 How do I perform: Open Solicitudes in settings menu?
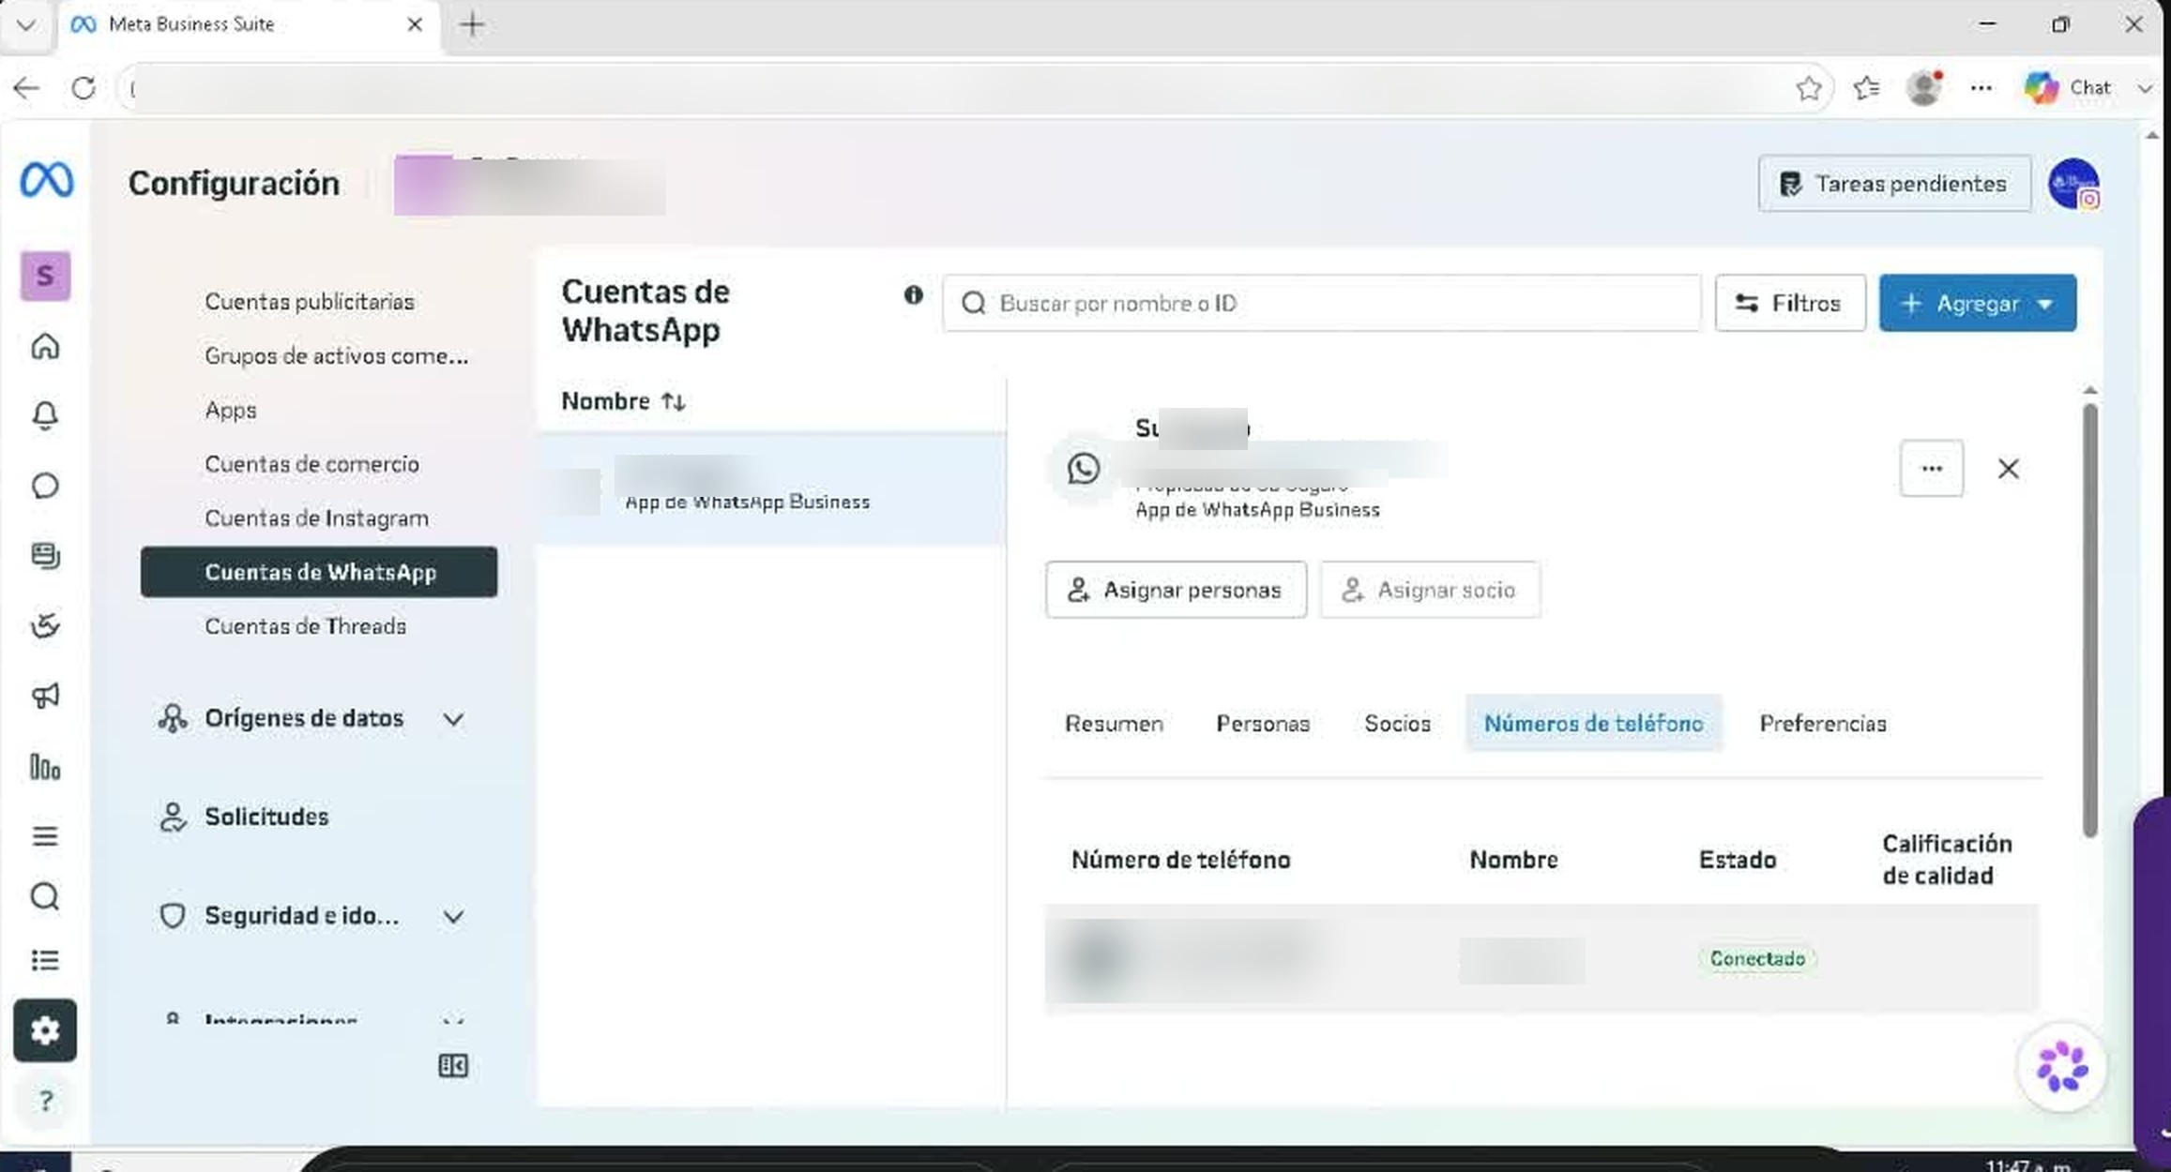coord(266,818)
